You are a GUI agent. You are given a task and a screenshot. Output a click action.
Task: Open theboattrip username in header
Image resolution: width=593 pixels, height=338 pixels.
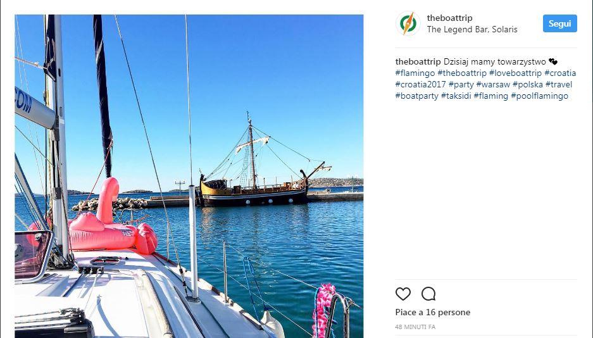[450, 18]
